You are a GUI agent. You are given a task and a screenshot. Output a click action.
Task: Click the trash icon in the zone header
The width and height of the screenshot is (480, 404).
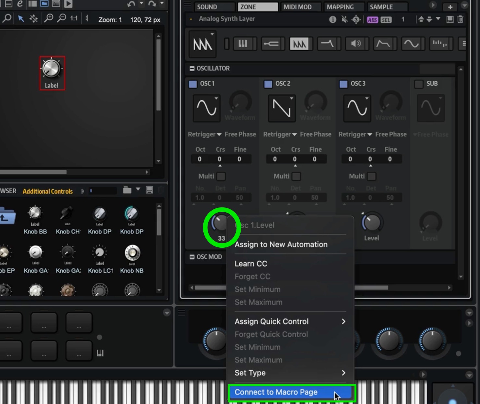[x=460, y=19]
